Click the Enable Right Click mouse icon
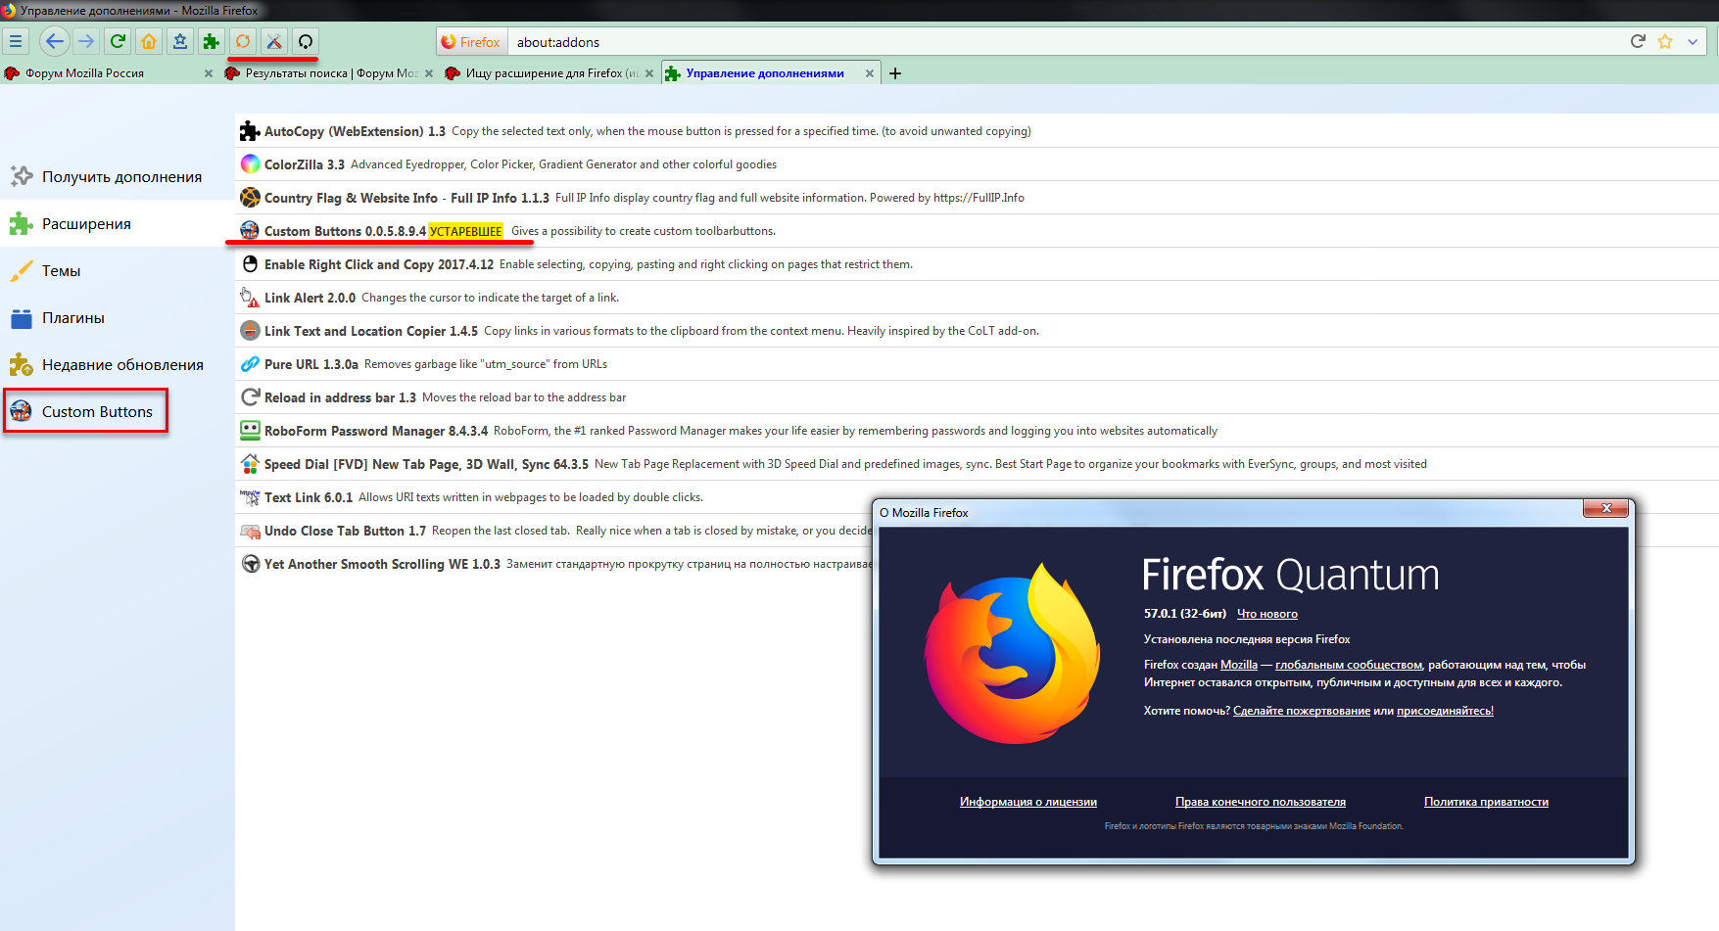Image resolution: width=1719 pixels, height=931 pixels. pyautogui.click(x=250, y=264)
